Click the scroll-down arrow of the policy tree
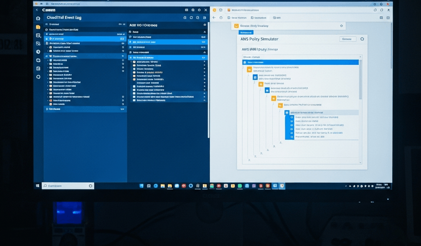 tap(361, 162)
